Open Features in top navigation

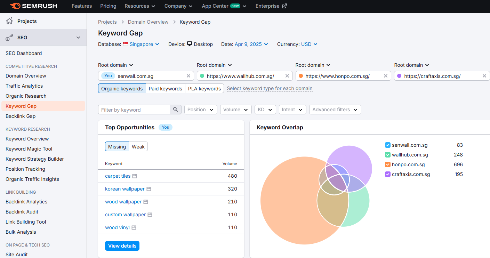[x=82, y=6]
